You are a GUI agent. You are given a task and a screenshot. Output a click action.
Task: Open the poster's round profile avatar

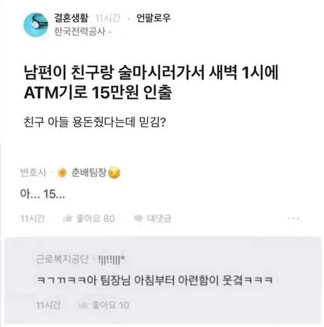tap(36, 24)
